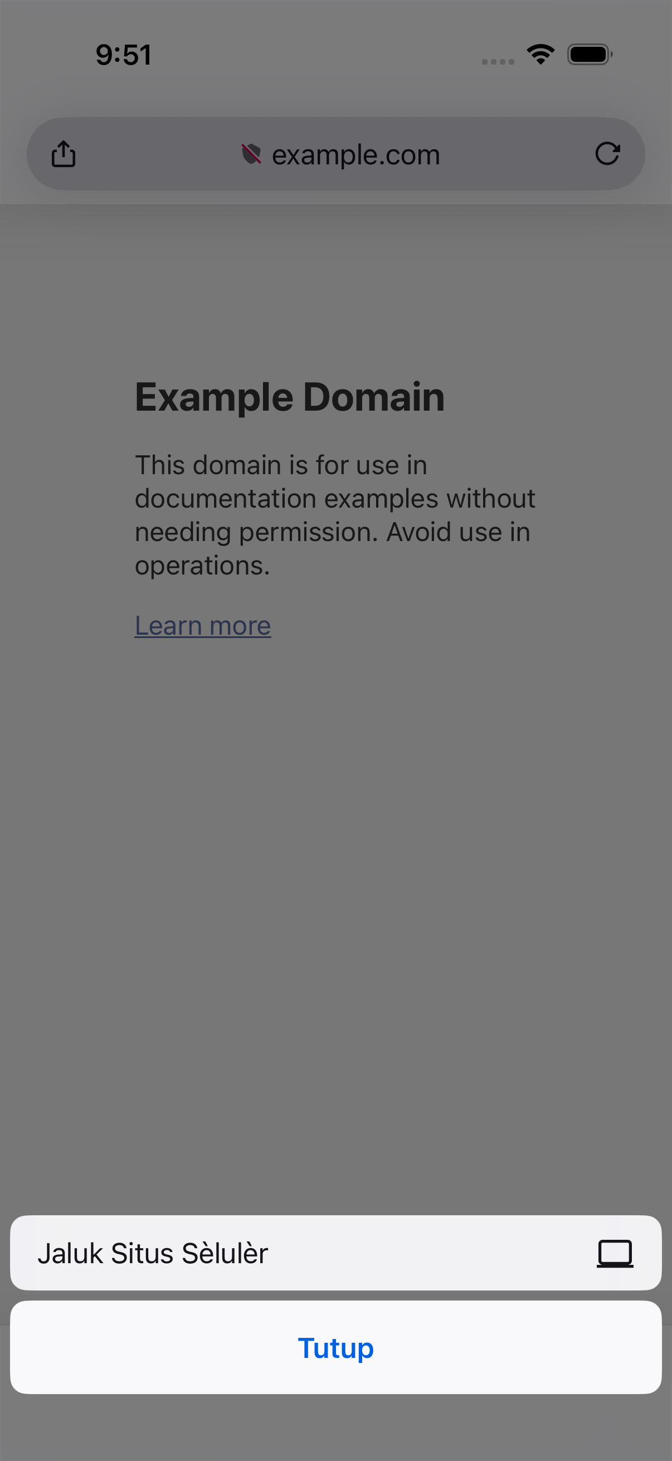Click the word 'operations.' in paragraph
672x1461 pixels.
202,566
